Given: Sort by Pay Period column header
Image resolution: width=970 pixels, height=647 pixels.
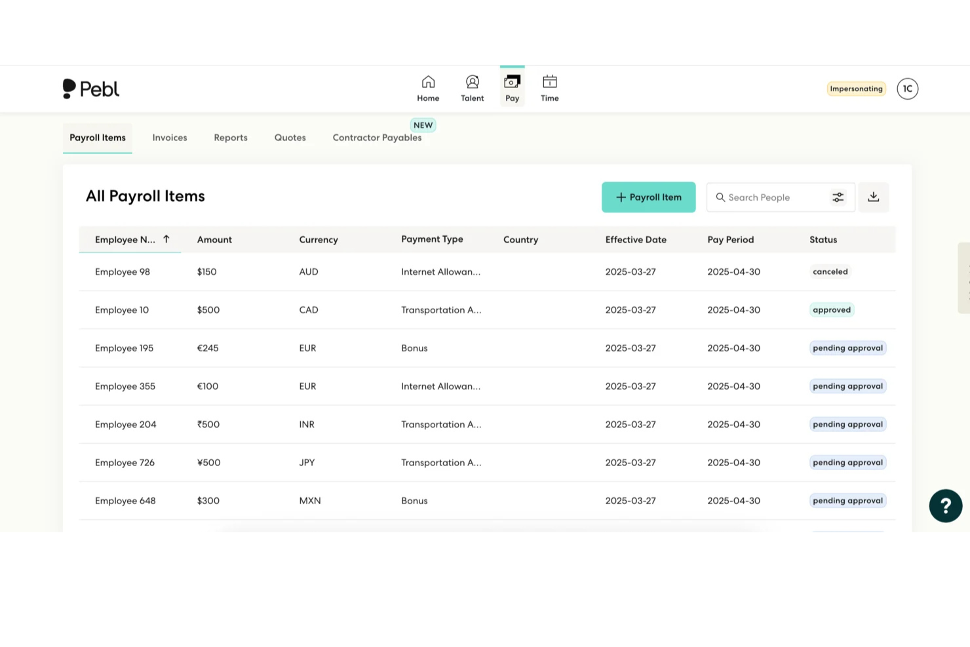Looking at the screenshot, I should point(730,240).
